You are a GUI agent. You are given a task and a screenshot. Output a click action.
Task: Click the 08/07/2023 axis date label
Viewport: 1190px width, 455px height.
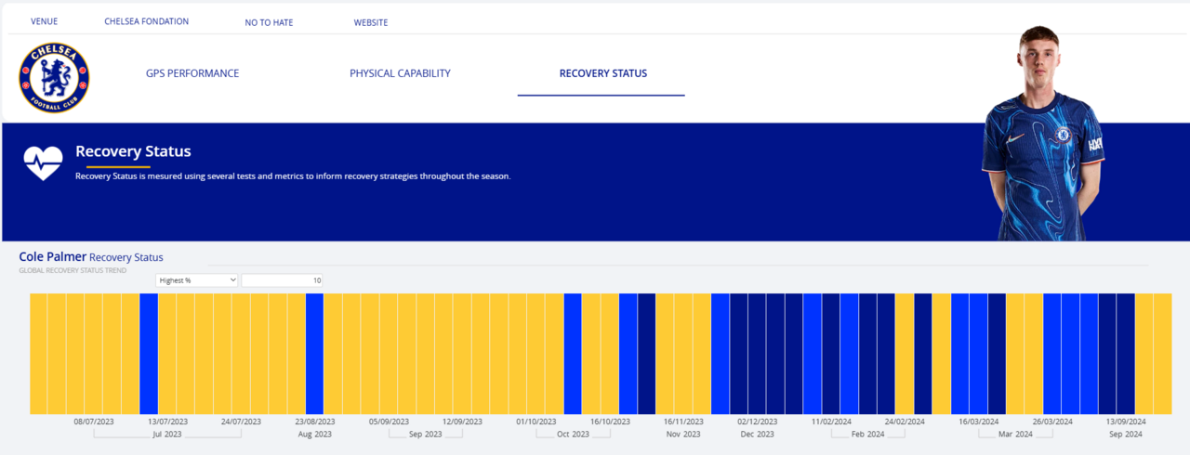(x=94, y=422)
